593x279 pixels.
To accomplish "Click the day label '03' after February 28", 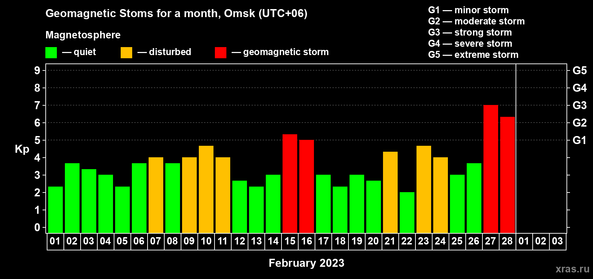I will point(557,241).
